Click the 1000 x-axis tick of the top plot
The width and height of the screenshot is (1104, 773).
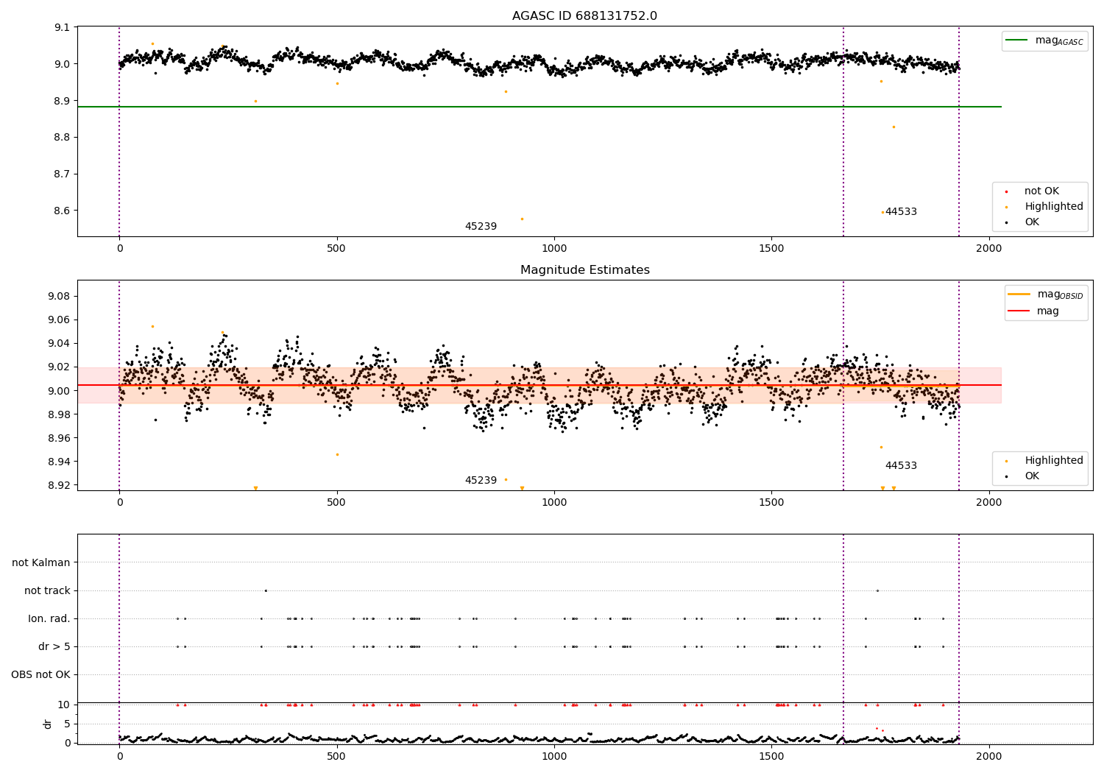point(554,249)
